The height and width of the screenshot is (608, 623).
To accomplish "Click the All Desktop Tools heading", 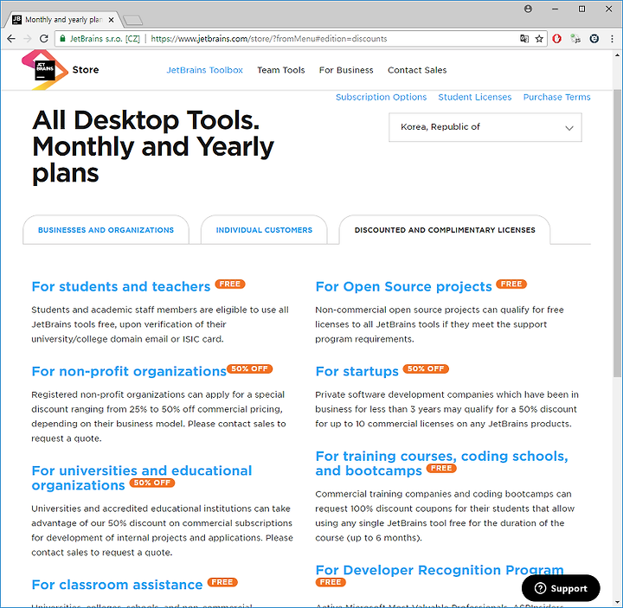I will click(x=153, y=146).
